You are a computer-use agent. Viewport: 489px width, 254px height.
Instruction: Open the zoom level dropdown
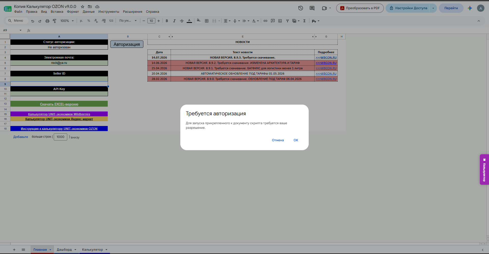point(67,21)
